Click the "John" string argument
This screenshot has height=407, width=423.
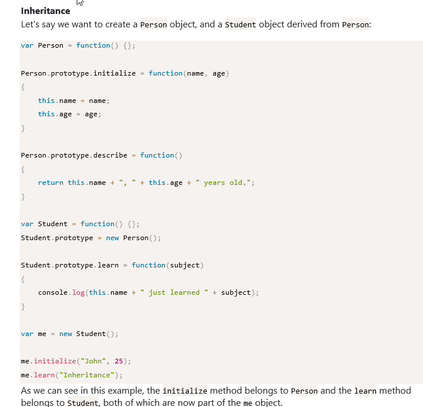click(x=95, y=361)
